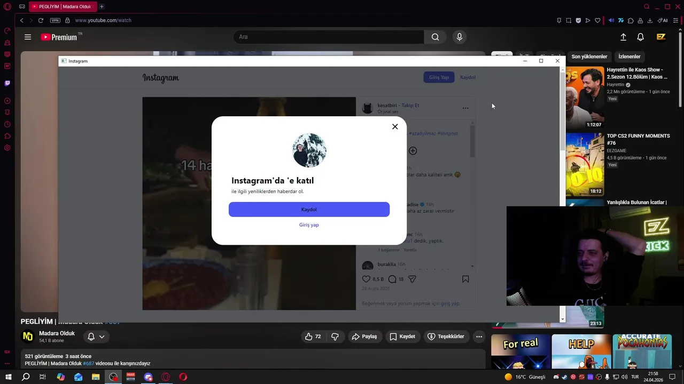Open YouTube notifications bell
The height and width of the screenshot is (384, 684).
coord(640,37)
